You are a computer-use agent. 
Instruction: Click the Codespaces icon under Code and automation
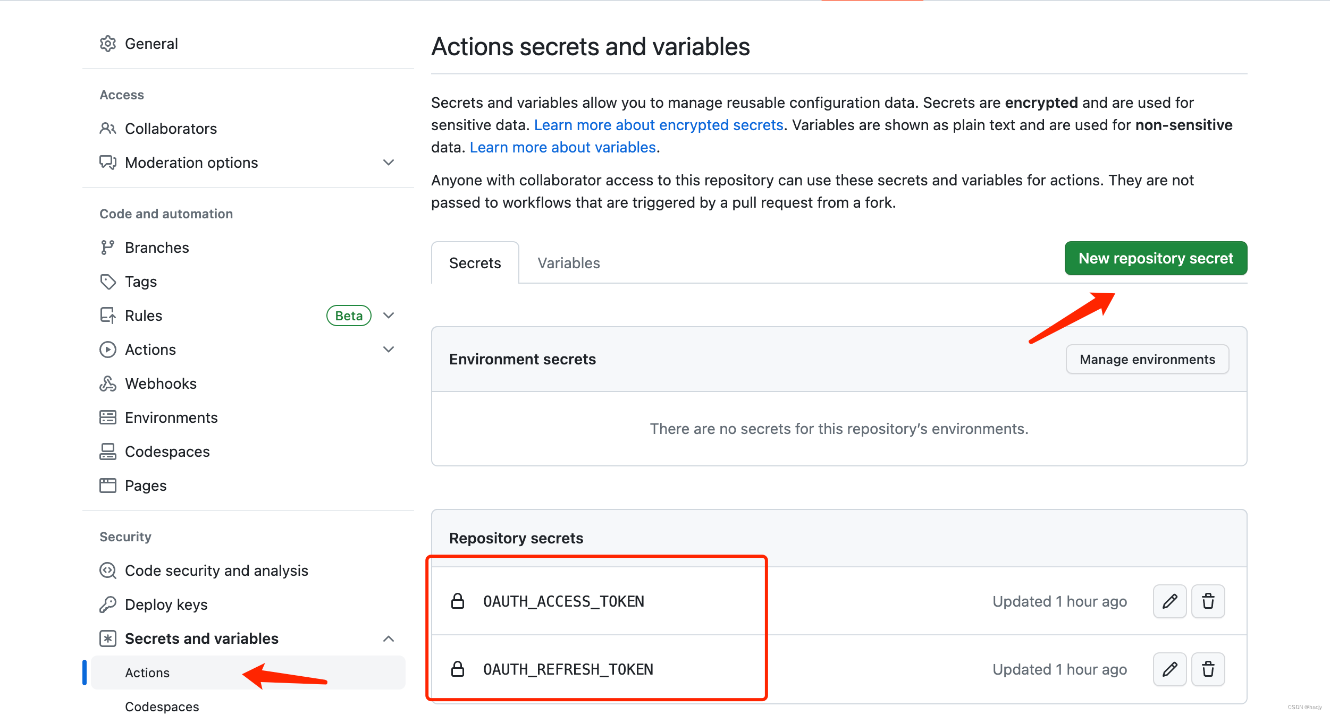(108, 452)
